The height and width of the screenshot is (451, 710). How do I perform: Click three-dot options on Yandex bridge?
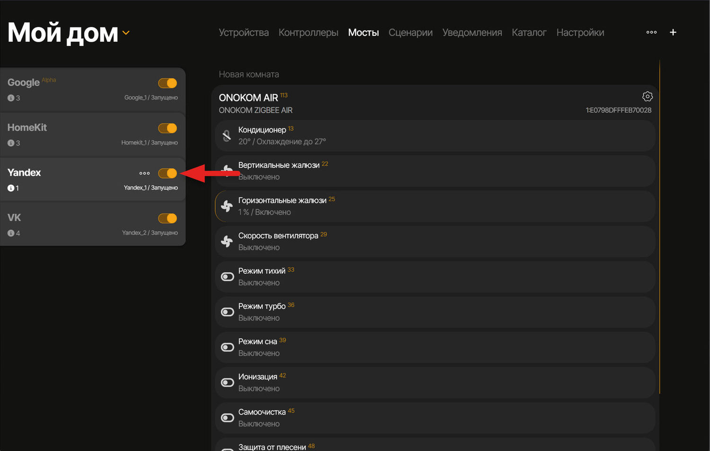144,173
